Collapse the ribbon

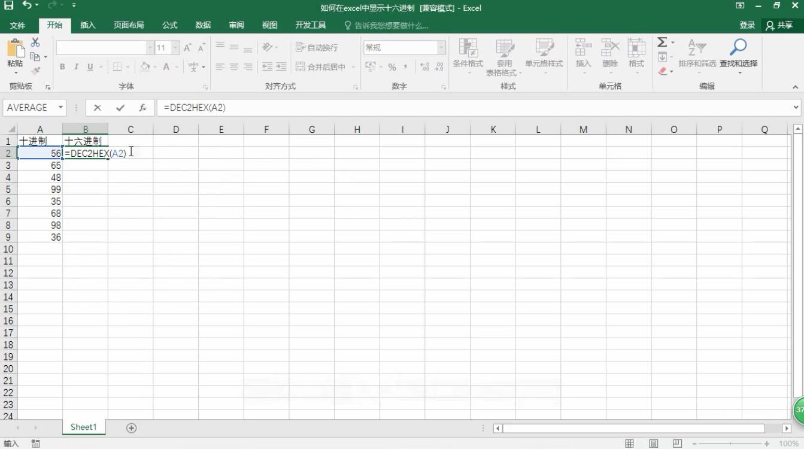796,87
